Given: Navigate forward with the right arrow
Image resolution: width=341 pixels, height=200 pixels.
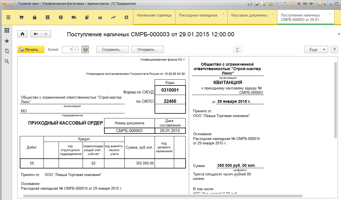Looking at the screenshot, I should click(x=46, y=34).
